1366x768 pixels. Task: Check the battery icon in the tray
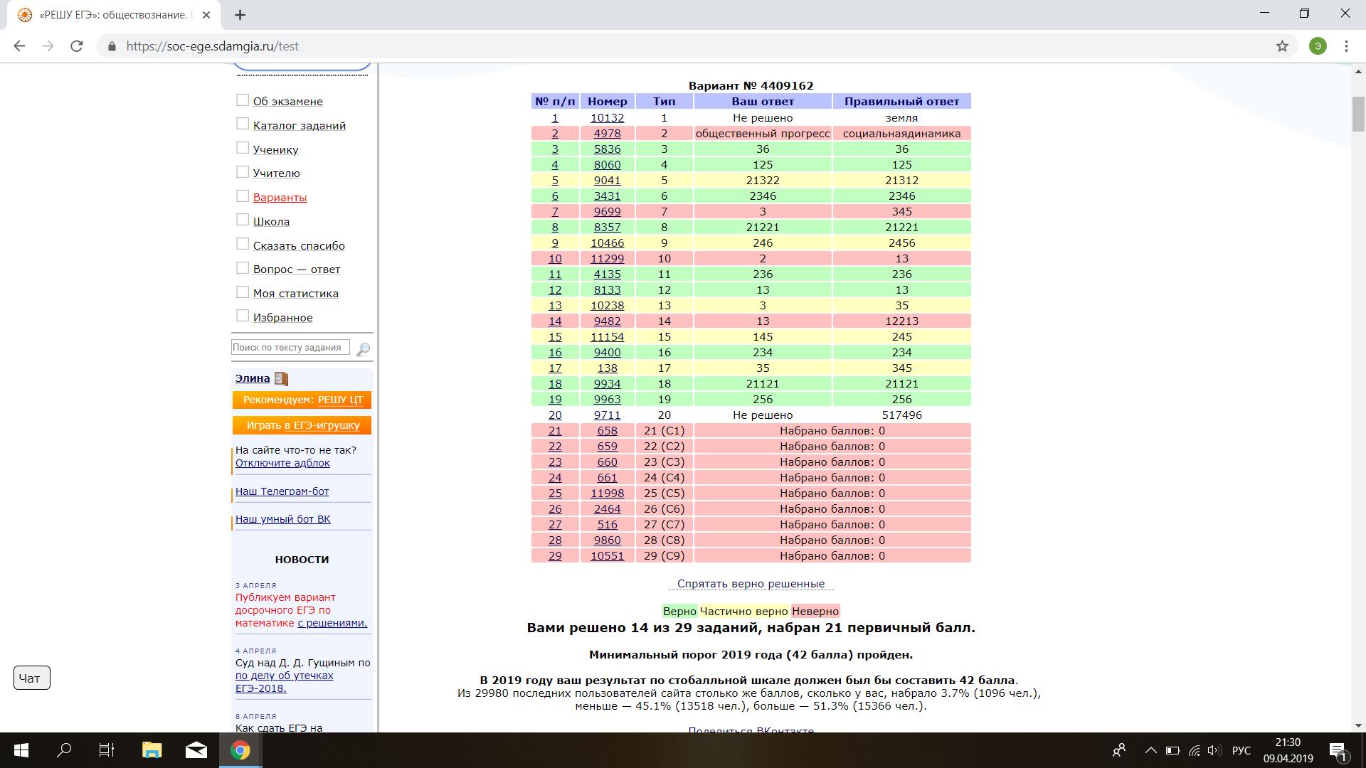coord(1172,750)
